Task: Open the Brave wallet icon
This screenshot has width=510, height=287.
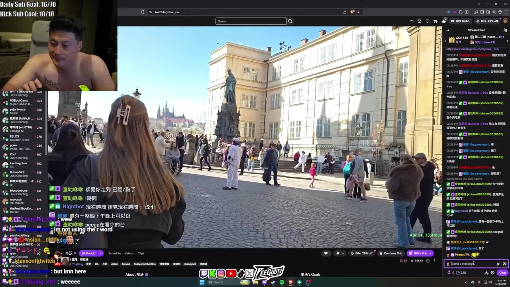Action: click(487, 12)
